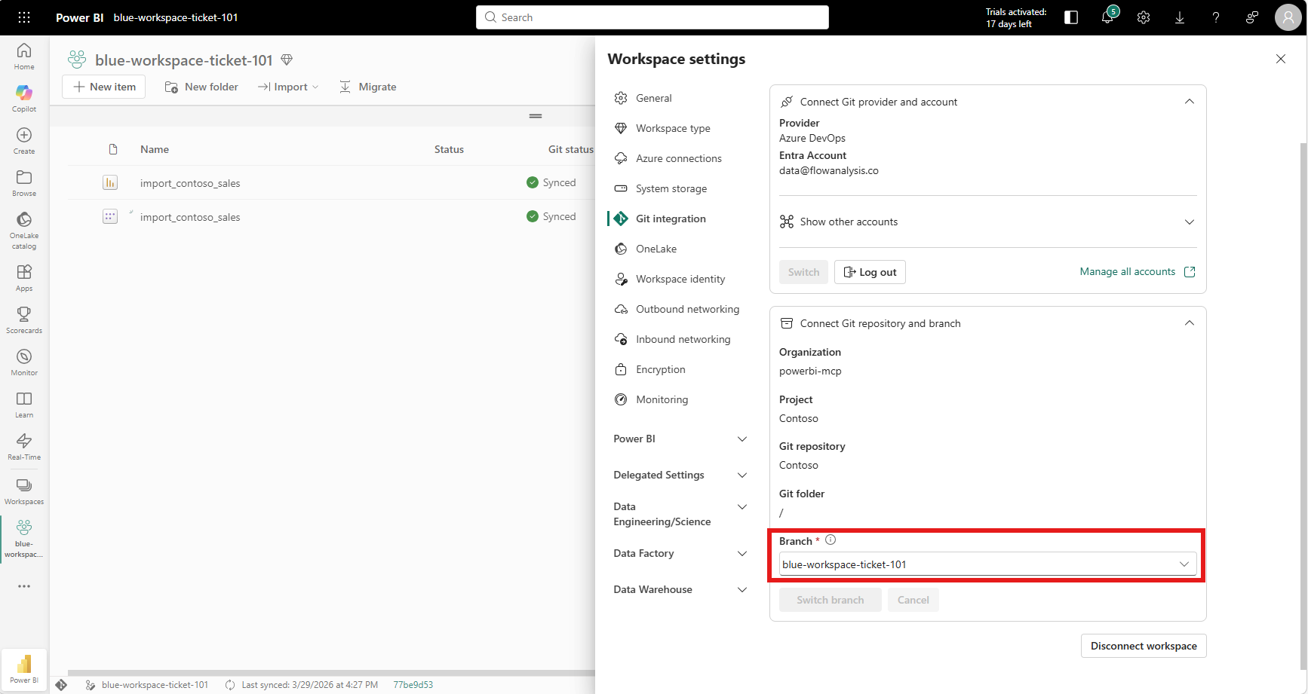Open the Manage all accounts link
This screenshot has width=1308, height=694.
[1138, 271]
